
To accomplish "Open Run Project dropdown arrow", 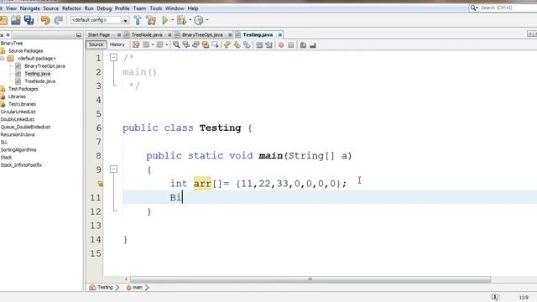I will (x=173, y=20).
